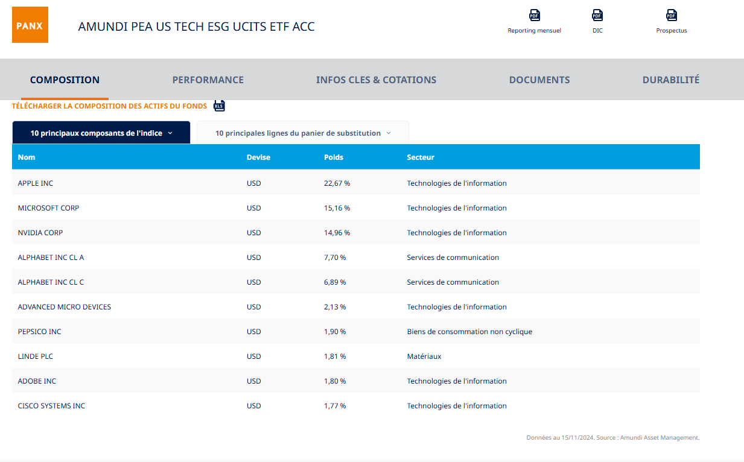Screen dimensions: 744x462
Task: Open the DIC PDF icon
Action: click(597, 16)
